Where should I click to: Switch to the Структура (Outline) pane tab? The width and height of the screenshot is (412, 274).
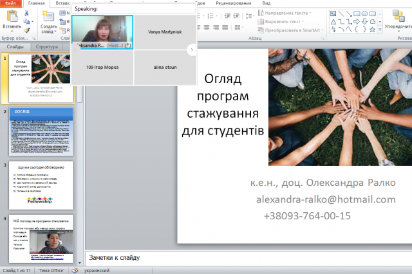click(x=47, y=47)
